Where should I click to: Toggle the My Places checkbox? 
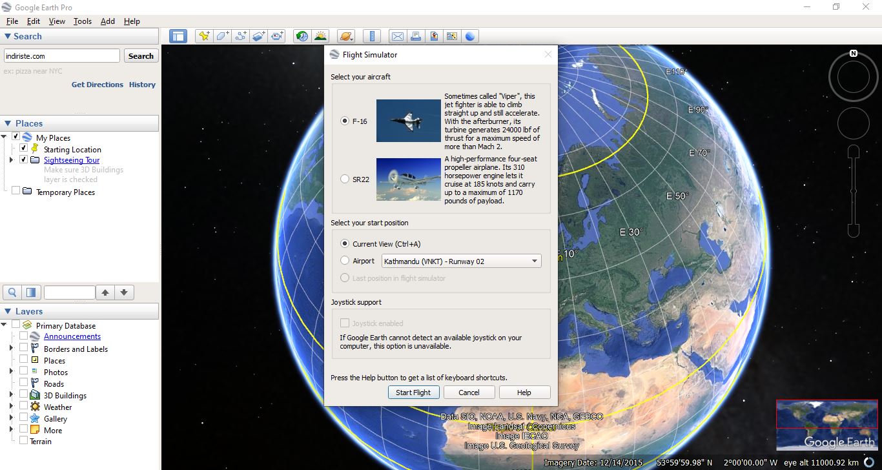(16, 137)
